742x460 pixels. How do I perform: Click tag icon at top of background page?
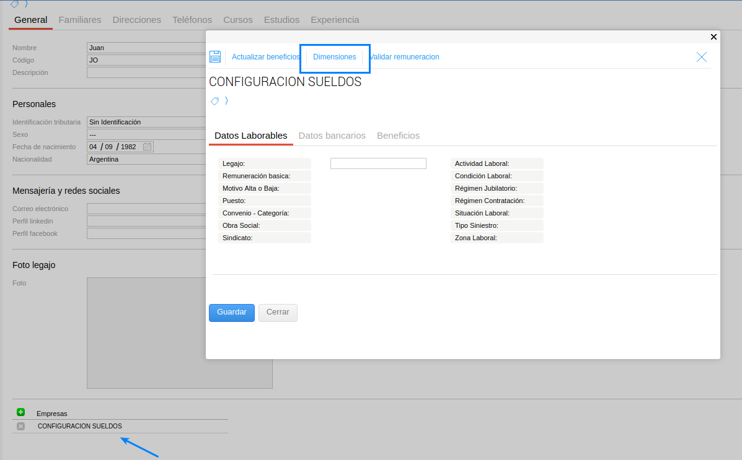tap(15, 4)
